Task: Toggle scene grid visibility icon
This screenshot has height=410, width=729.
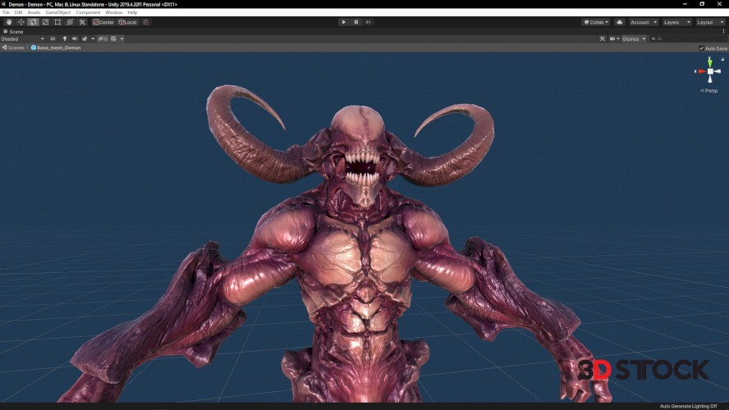Action: 114,39
